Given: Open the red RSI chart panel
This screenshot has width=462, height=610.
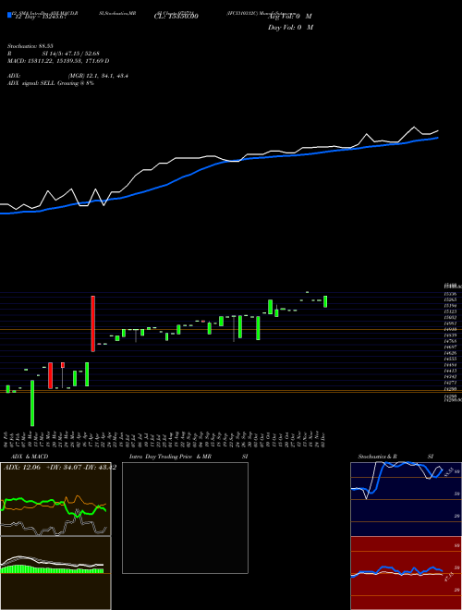Looking at the screenshot, I should coord(406,573).
